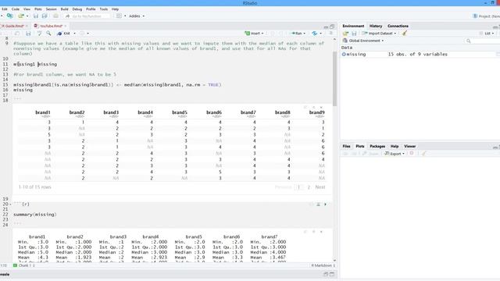Viewport: 500px width, 281px height.
Task: Open the Session menu
Action: click(x=51, y=9)
